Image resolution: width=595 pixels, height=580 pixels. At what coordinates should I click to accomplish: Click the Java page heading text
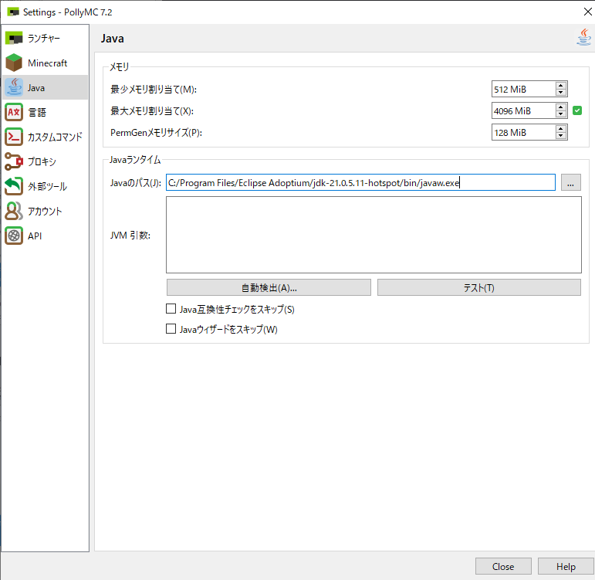[113, 39]
